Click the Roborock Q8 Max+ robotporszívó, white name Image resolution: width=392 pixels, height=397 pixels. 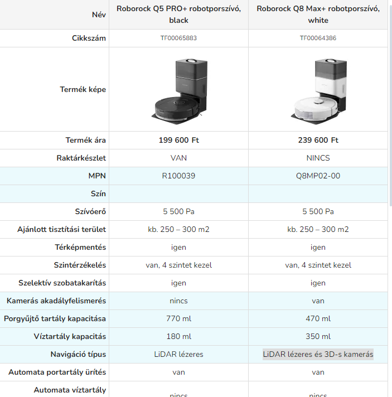[318, 14]
